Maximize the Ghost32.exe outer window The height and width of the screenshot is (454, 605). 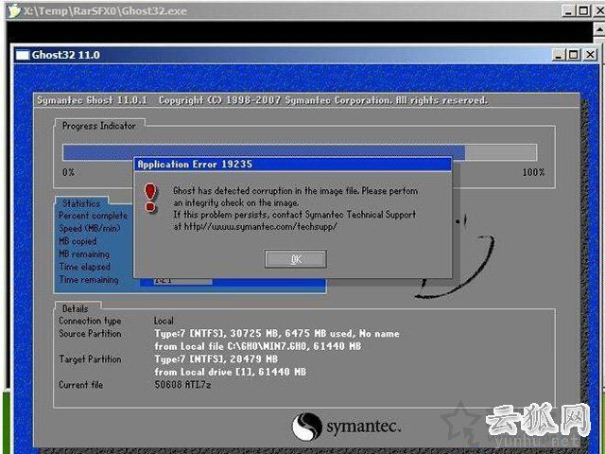(583, 10)
